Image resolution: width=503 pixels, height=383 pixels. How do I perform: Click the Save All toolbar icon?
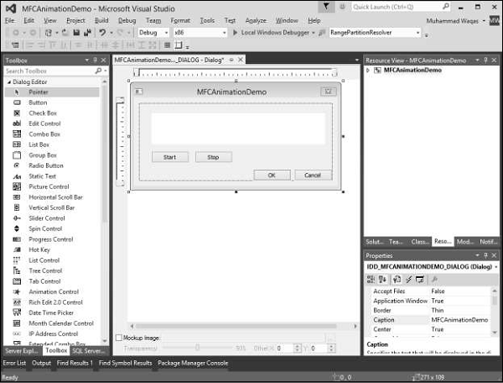pos(87,33)
